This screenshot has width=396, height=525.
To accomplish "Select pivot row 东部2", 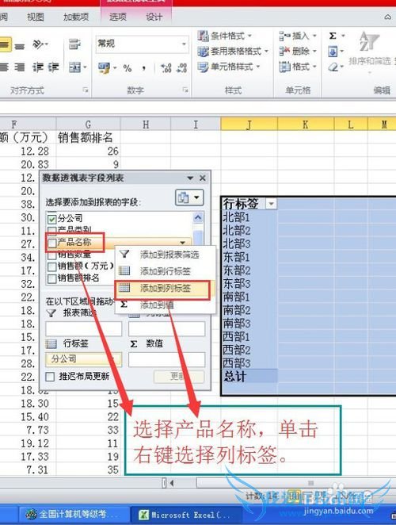I will pyautogui.click(x=249, y=270).
